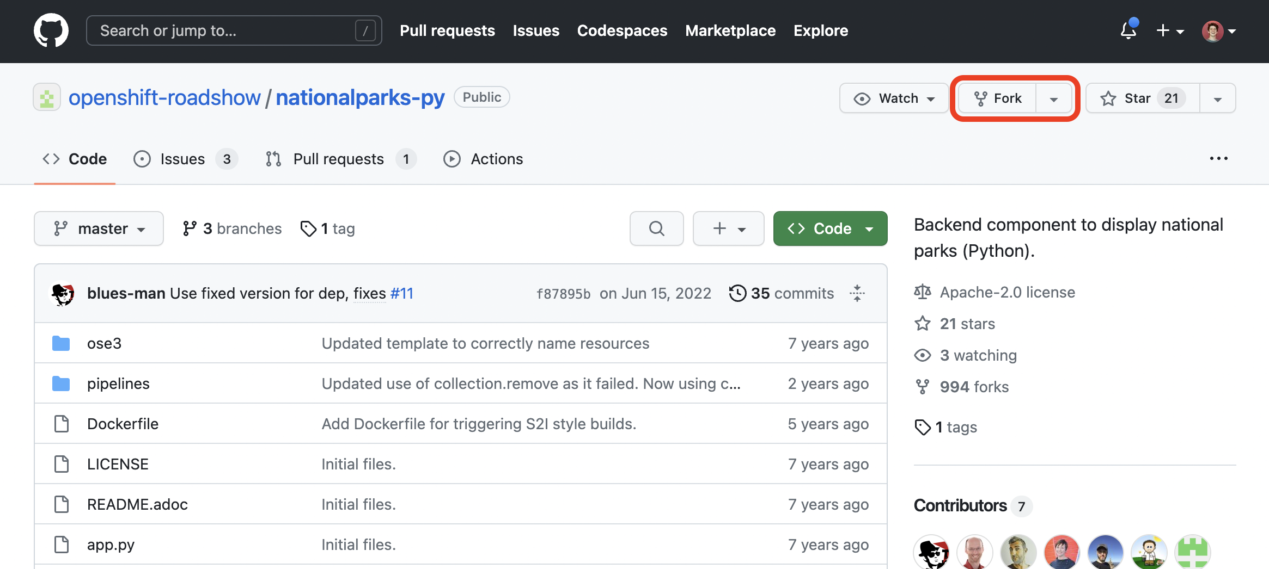Viewport: 1269px width, 569px height.
Task: Expand the Fork options arrow
Action: pyautogui.click(x=1054, y=98)
